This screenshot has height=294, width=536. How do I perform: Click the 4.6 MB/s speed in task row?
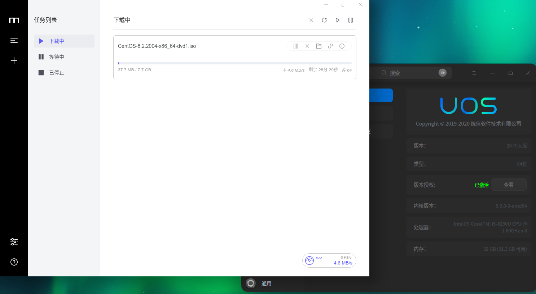[294, 70]
